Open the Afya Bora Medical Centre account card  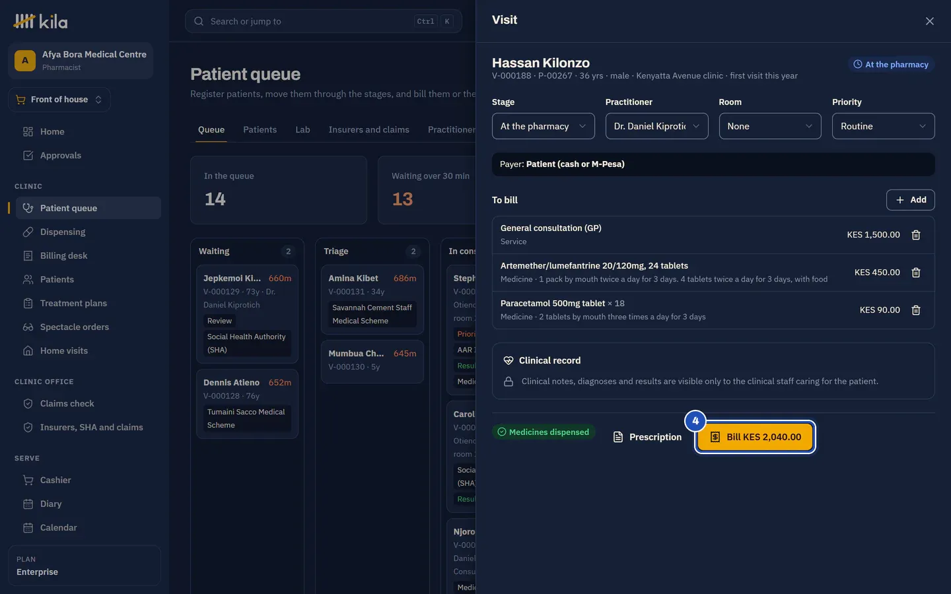81,61
